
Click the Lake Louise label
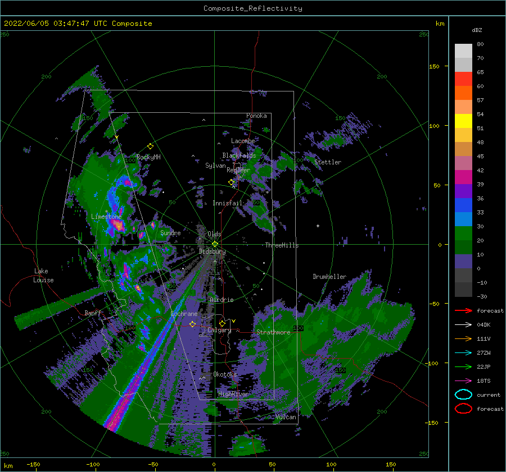tap(43, 276)
